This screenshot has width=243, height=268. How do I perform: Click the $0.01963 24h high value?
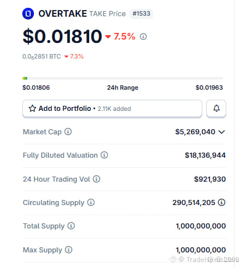pos(209,87)
